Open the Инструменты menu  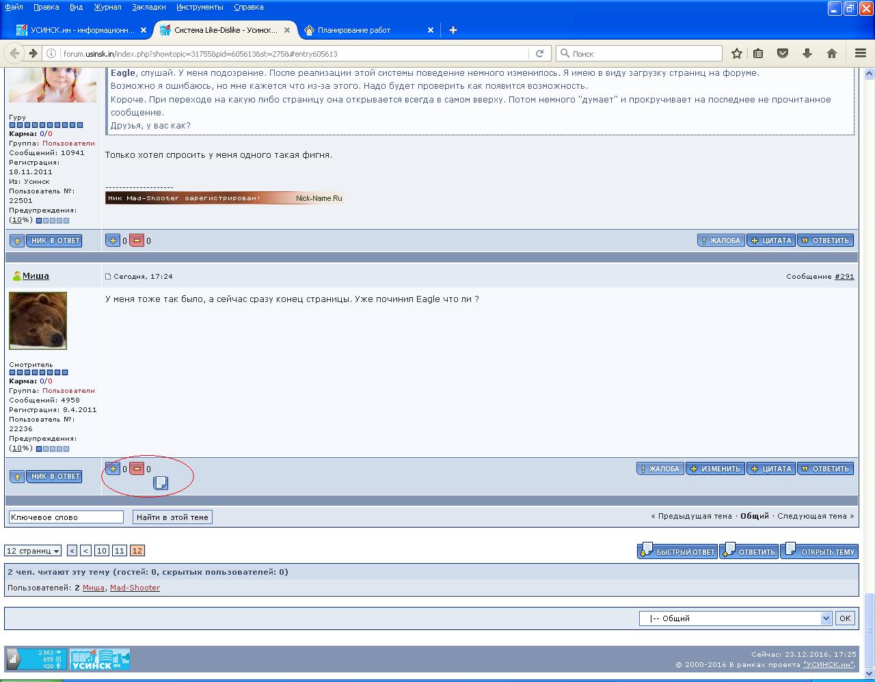click(x=200, y=7)
